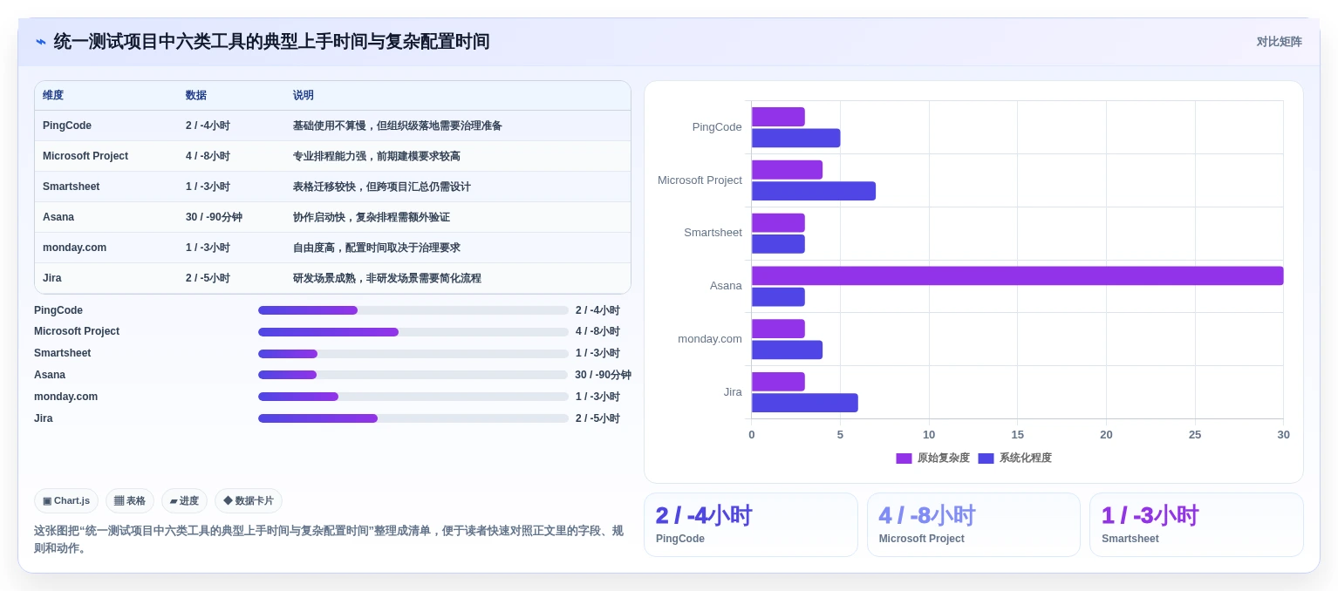Click the progress list label Microsoft Project
The image size is (1338, 591).
(77, 331)
